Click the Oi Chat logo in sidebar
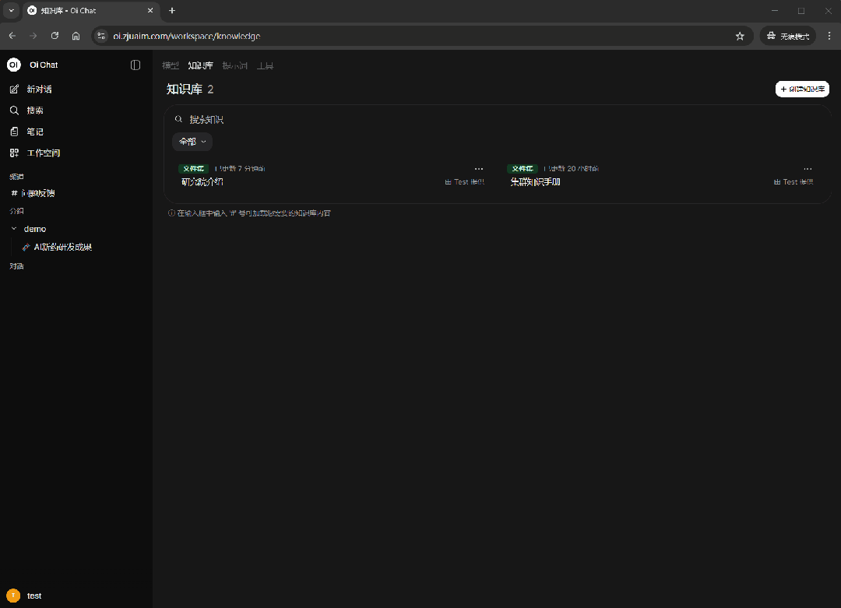 pyautogui.click(x=14, y=65)
